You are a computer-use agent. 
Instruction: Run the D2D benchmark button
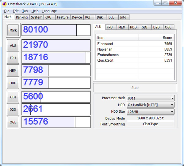[x=13, y=110]
